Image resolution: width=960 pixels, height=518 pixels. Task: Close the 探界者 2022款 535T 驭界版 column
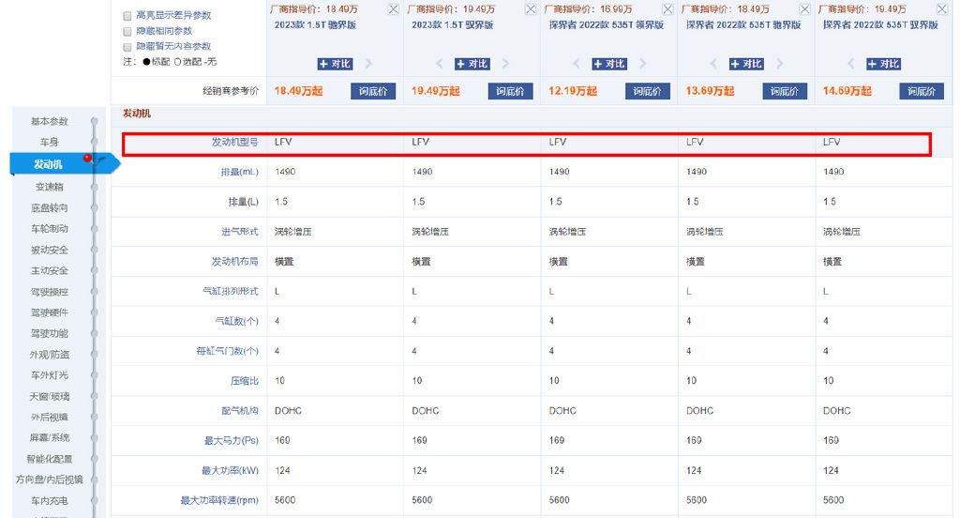(x=941, y=9)
